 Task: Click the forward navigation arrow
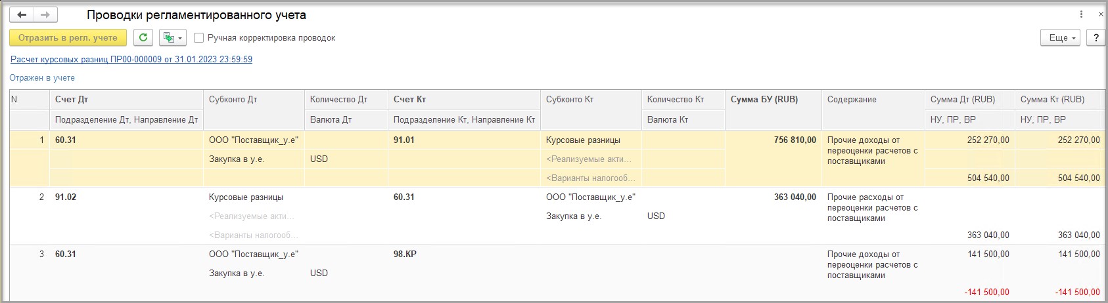click(x=45, y=14)
